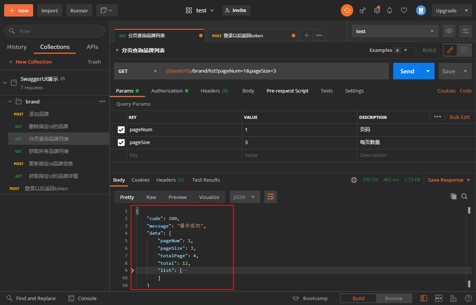
Task: Click the network globe icon in response
Action: [x=354, y=180]
